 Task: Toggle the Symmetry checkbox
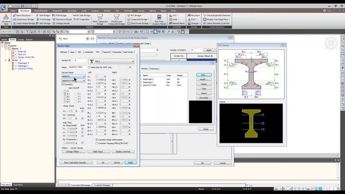63,84
